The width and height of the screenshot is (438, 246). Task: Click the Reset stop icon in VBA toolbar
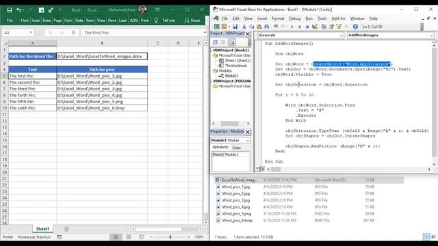point(307,27)
